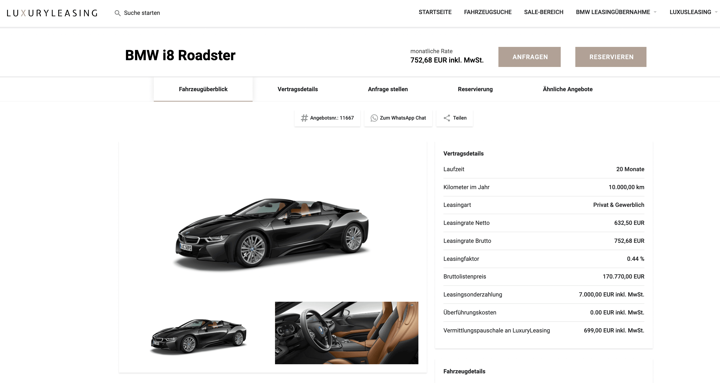This screenshot has width=720, height=383.
Task: Click the 20 Monate Laufzeit value
Action: pyautogui.click(x=630, y=169)
